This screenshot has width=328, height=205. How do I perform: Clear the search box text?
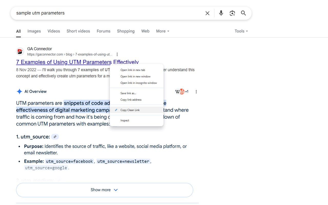[207, 13]
